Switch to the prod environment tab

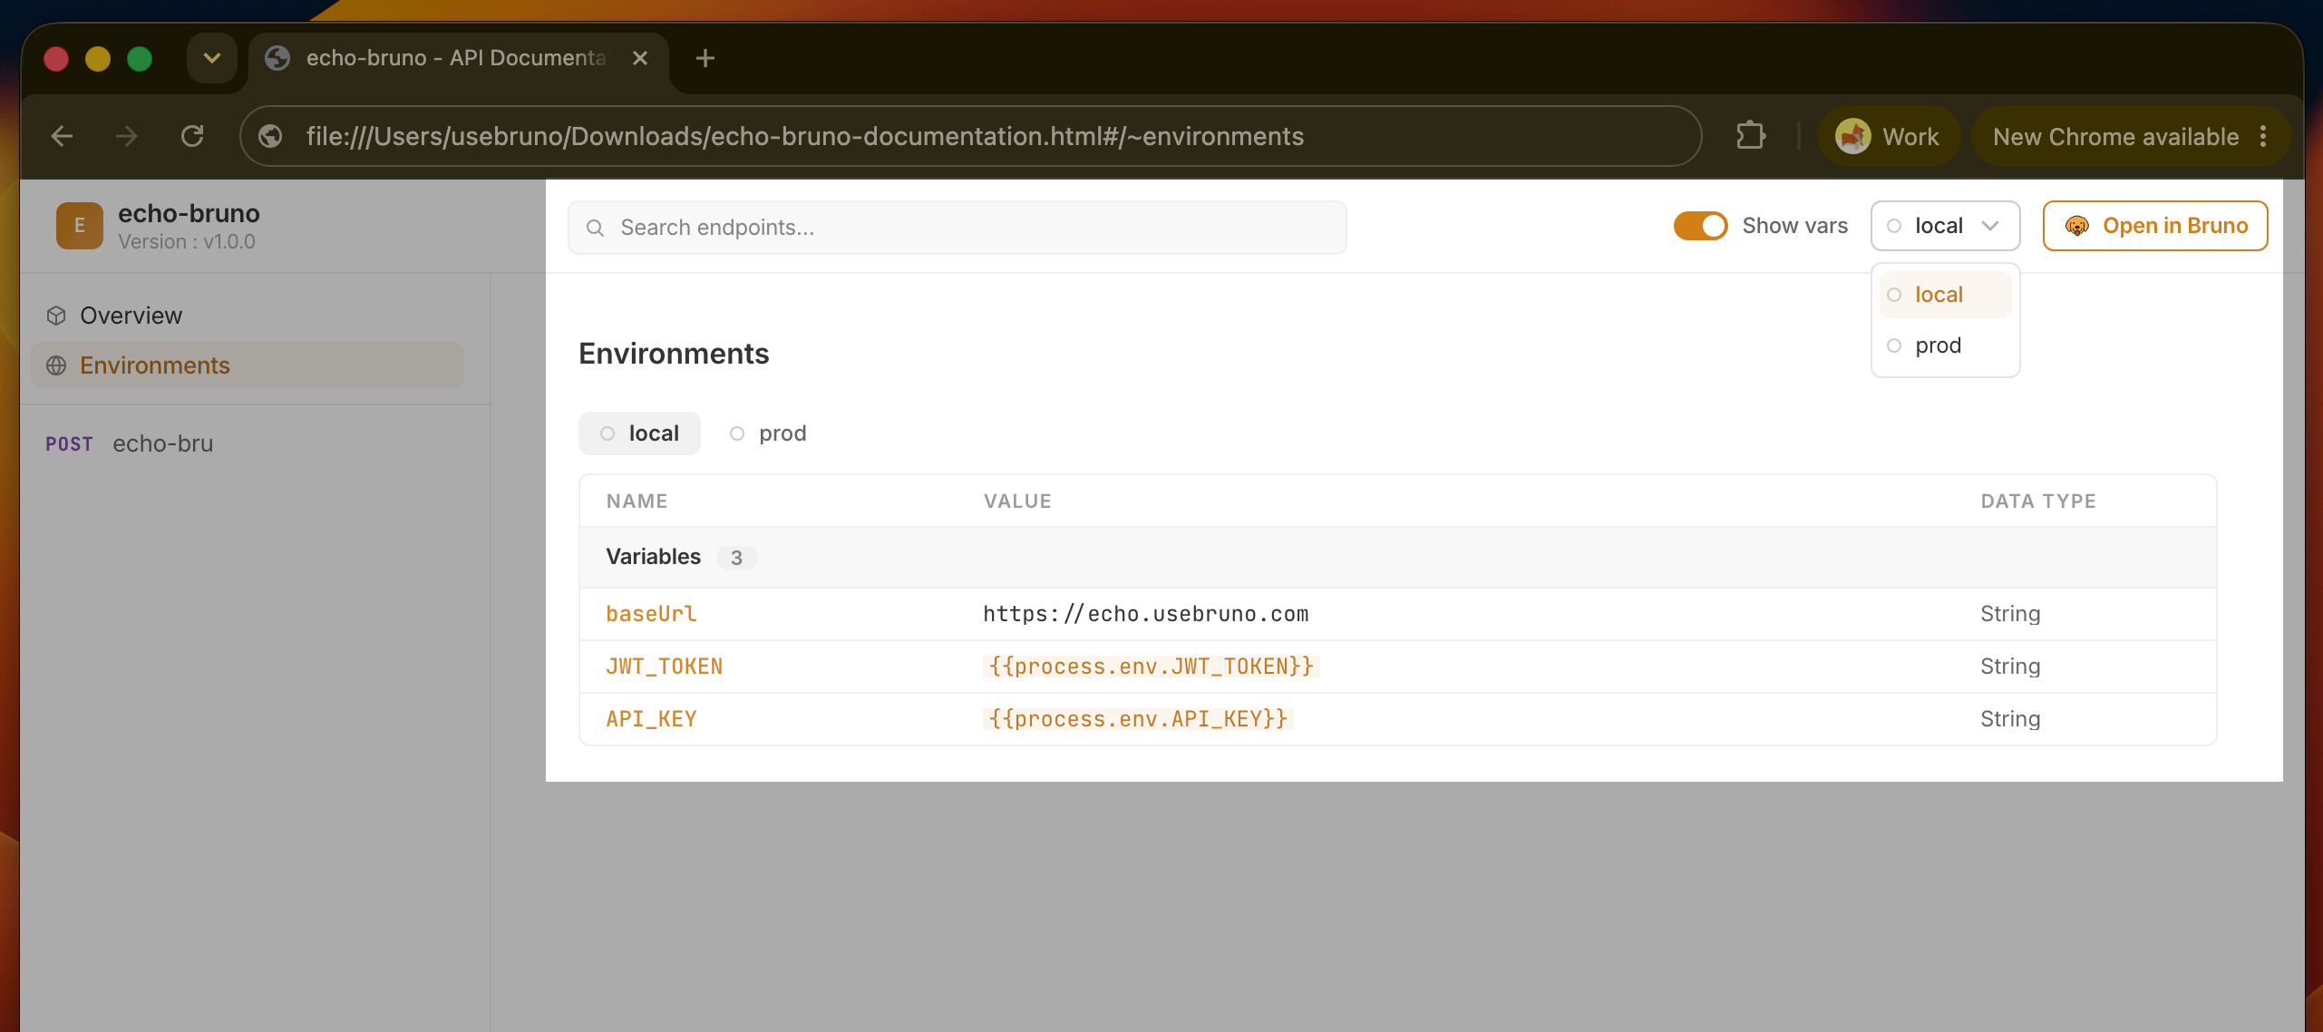768,433
